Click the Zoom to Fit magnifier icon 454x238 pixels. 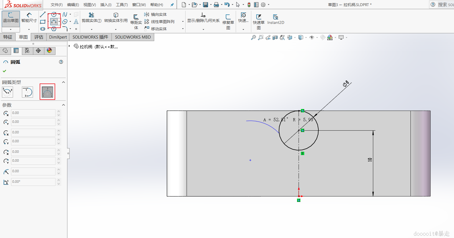tap(253, 37)
